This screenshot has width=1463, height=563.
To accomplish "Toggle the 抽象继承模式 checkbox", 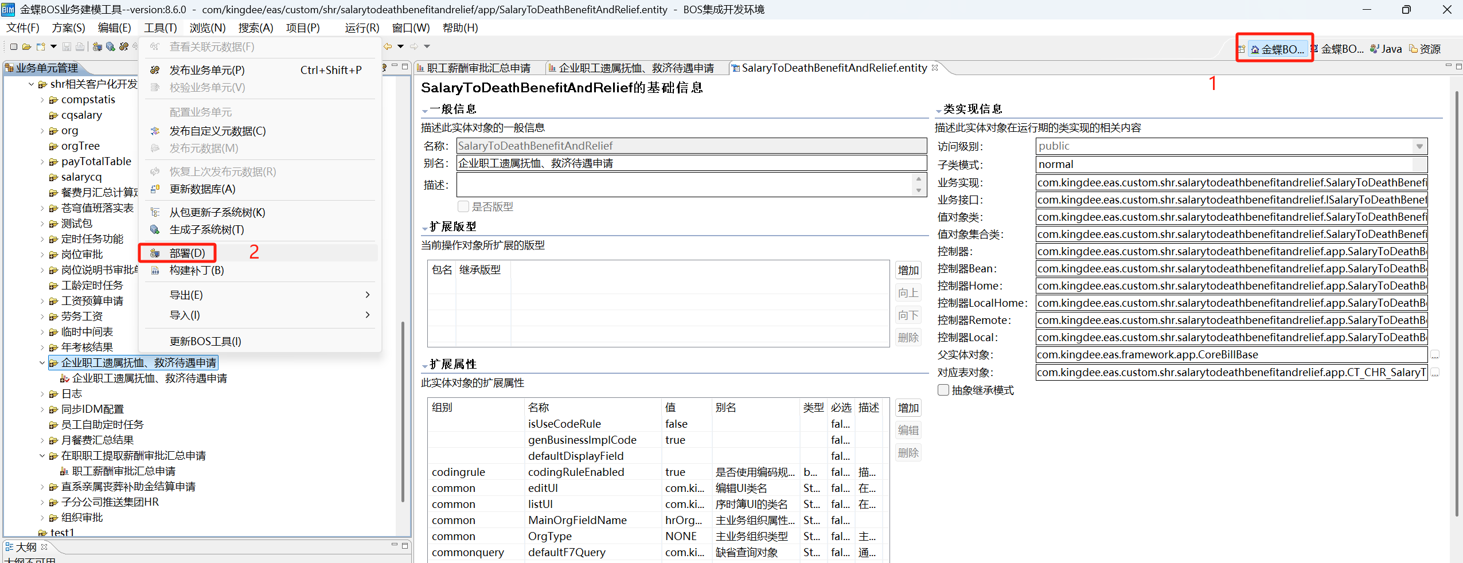I will pos(943,390).
